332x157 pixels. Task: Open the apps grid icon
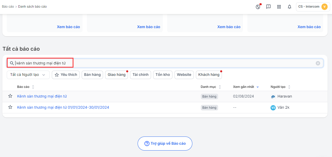click(279, 6)
